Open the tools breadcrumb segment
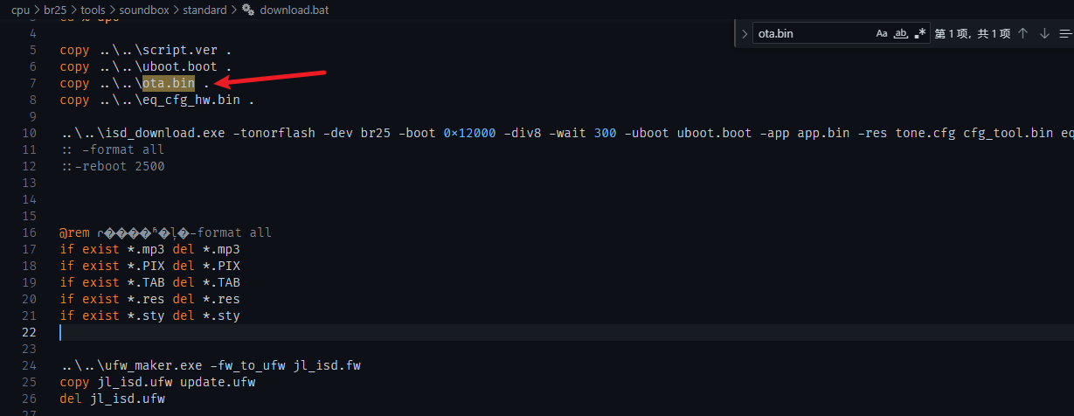This screenshot has width=1074, height=416. tap(94, 10)
